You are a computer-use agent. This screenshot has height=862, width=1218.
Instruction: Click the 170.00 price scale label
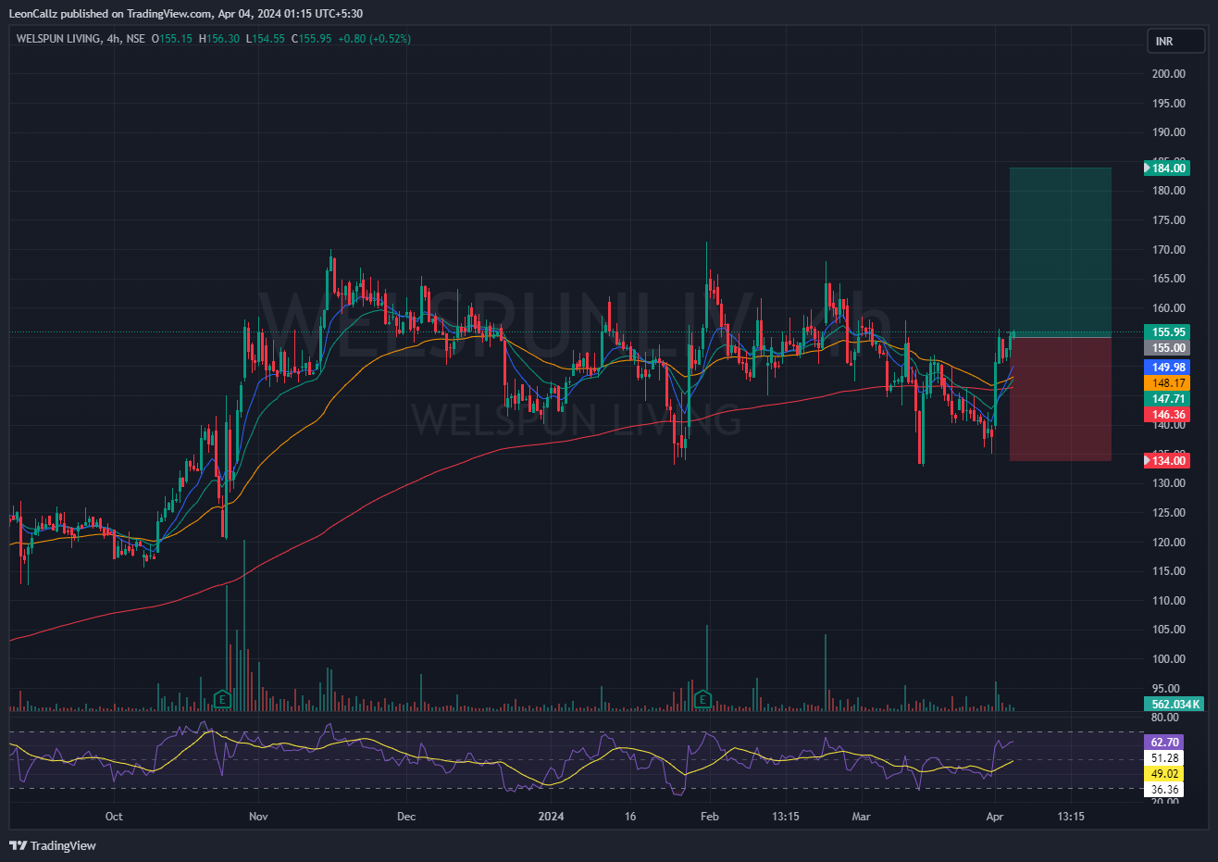[1168, 250]
